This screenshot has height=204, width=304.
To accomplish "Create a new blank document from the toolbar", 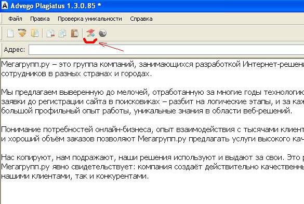I will click(x=10, y=33).
